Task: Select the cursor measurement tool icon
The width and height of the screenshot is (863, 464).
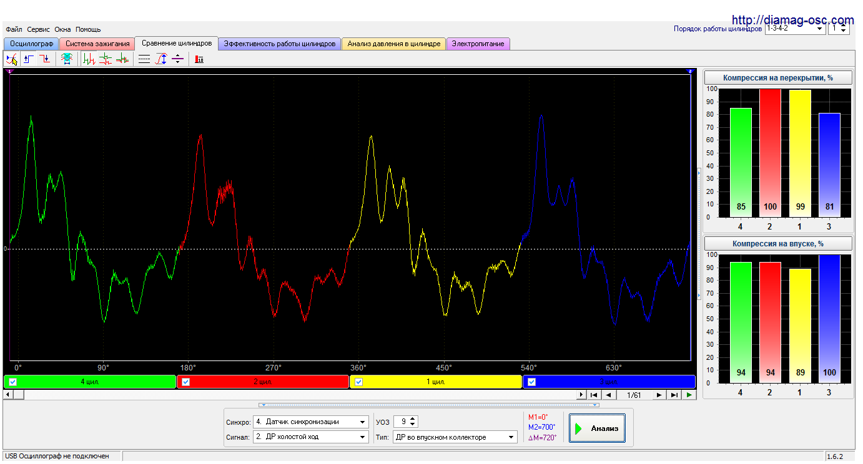Action: (x=12, y=59)
